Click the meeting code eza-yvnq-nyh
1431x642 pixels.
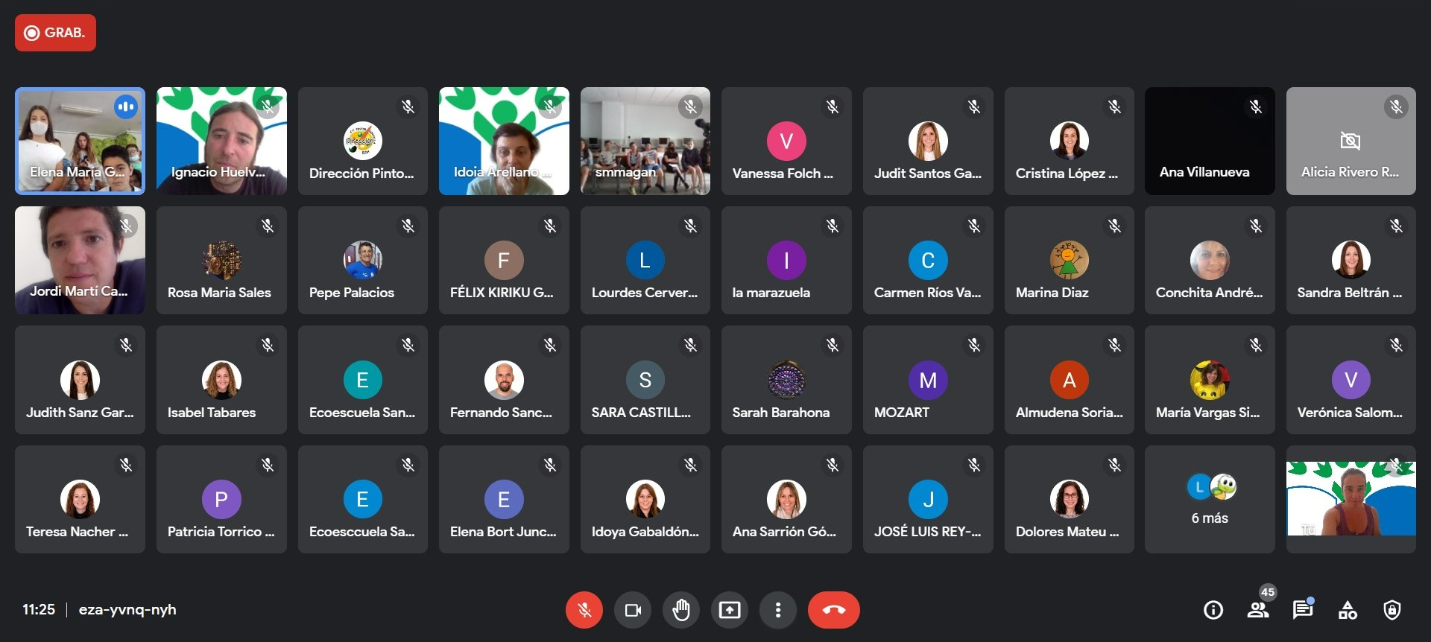point(127,609)
